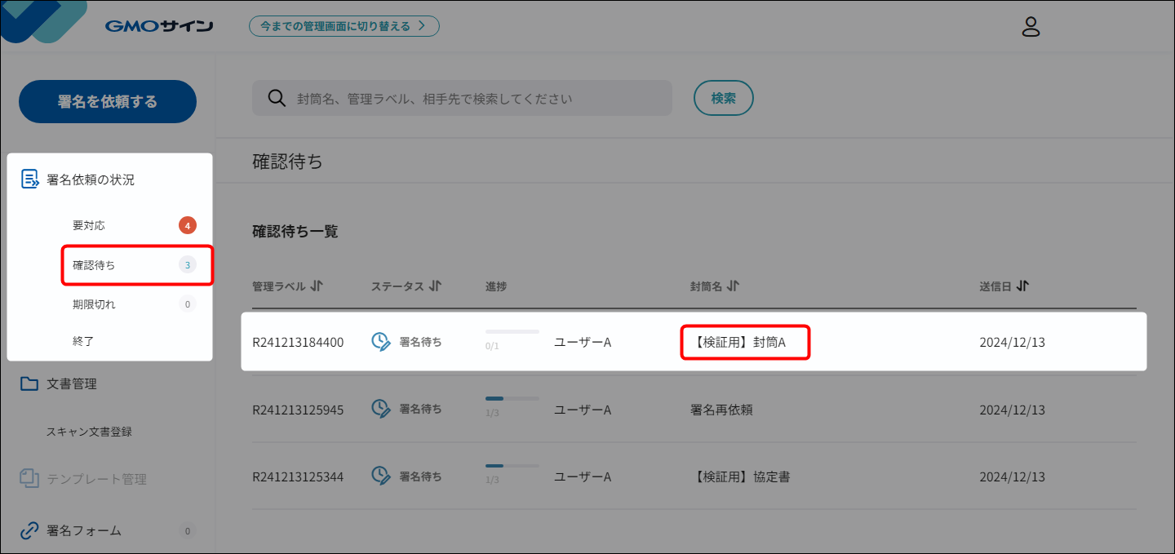Image resolution: width=1175 pixels, height=554 pixels.
Task: Select 確認待ち in the sidebar
Action: tap(94, 265)
